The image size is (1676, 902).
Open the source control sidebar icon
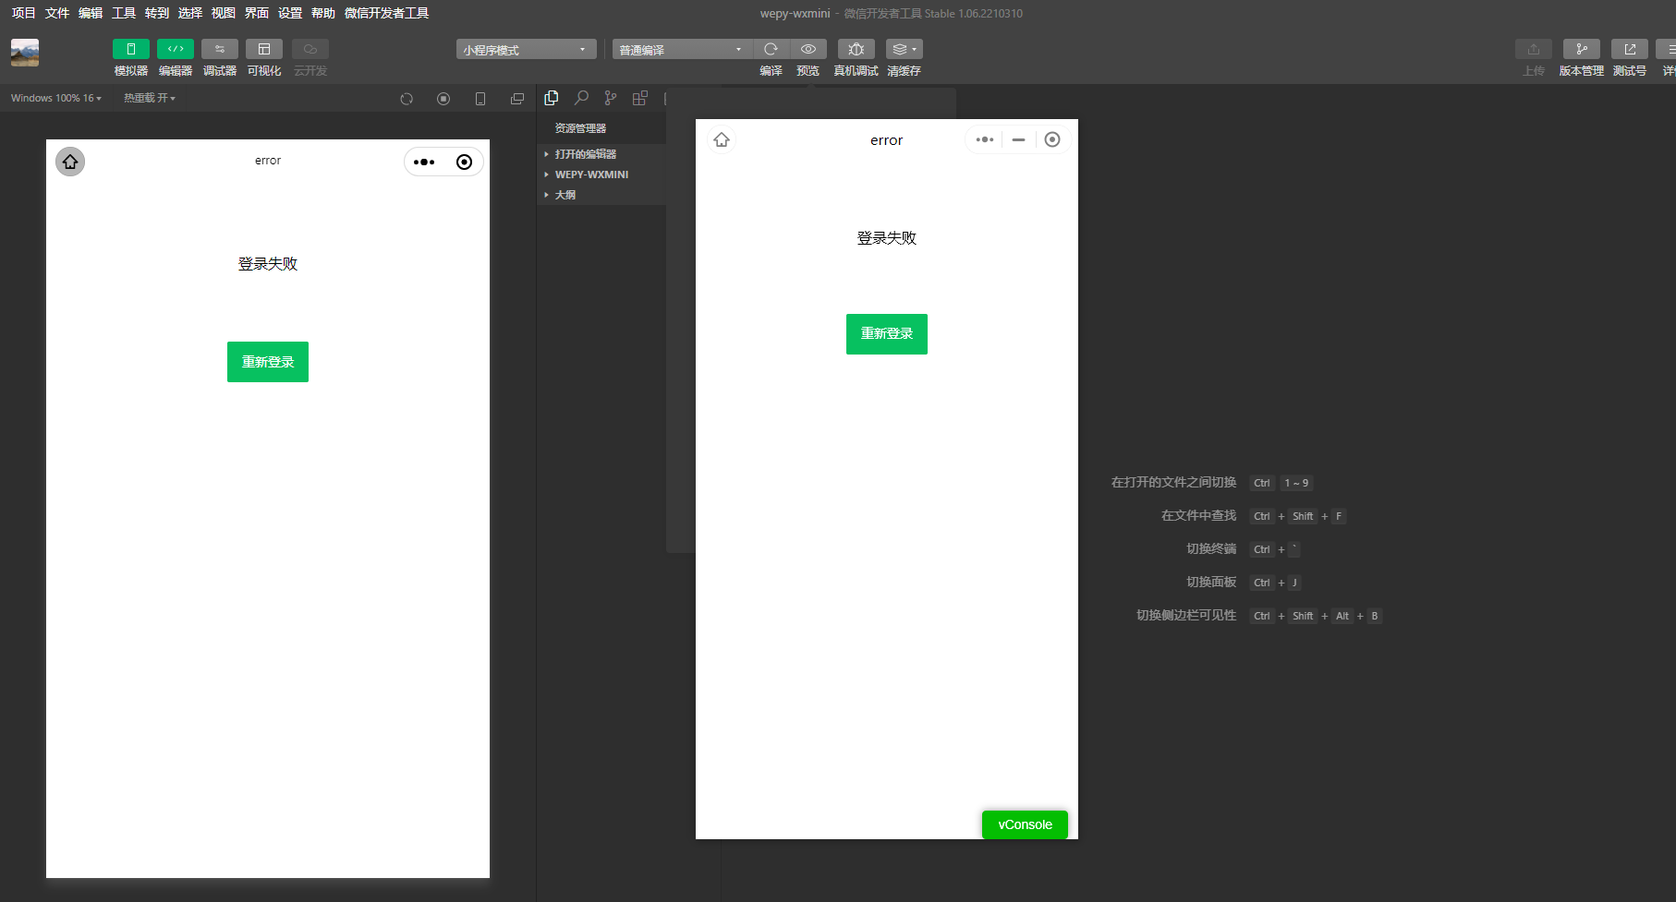tap(610, 98)
